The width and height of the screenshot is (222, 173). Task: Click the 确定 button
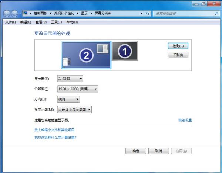136,151
